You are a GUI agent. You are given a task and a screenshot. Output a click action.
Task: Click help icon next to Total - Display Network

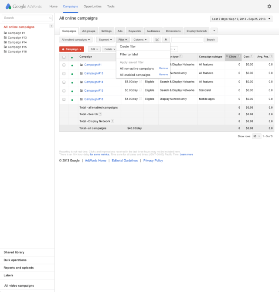(x=112, y=121)
